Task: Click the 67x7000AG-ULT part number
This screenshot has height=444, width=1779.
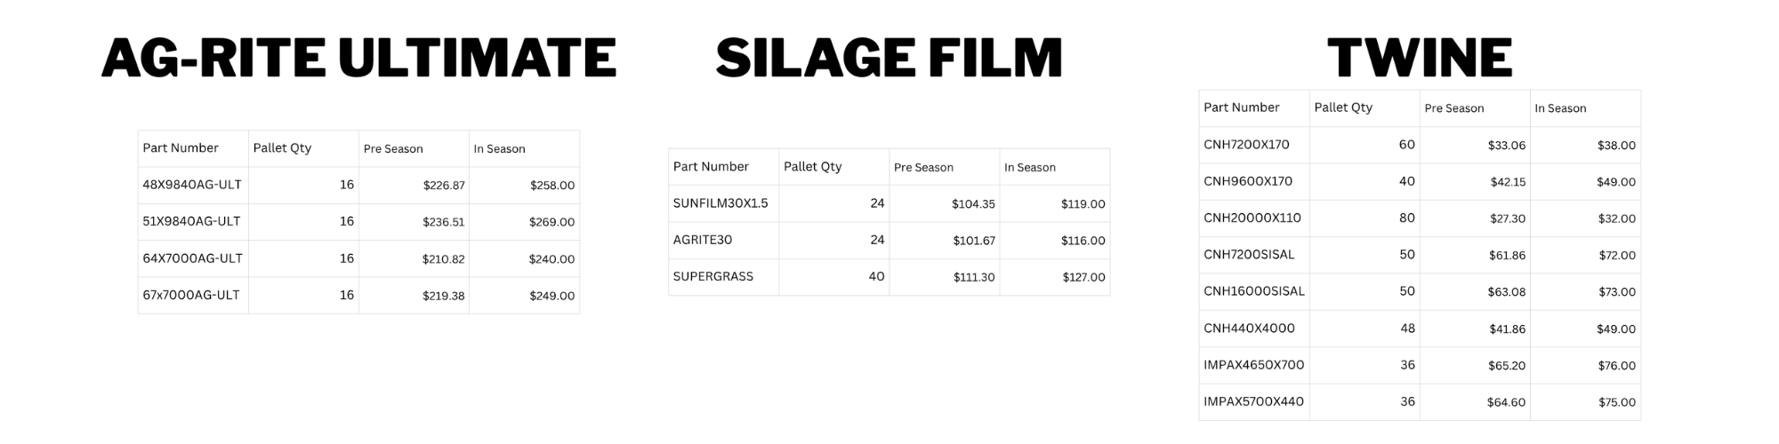Action: pos(191,295)
